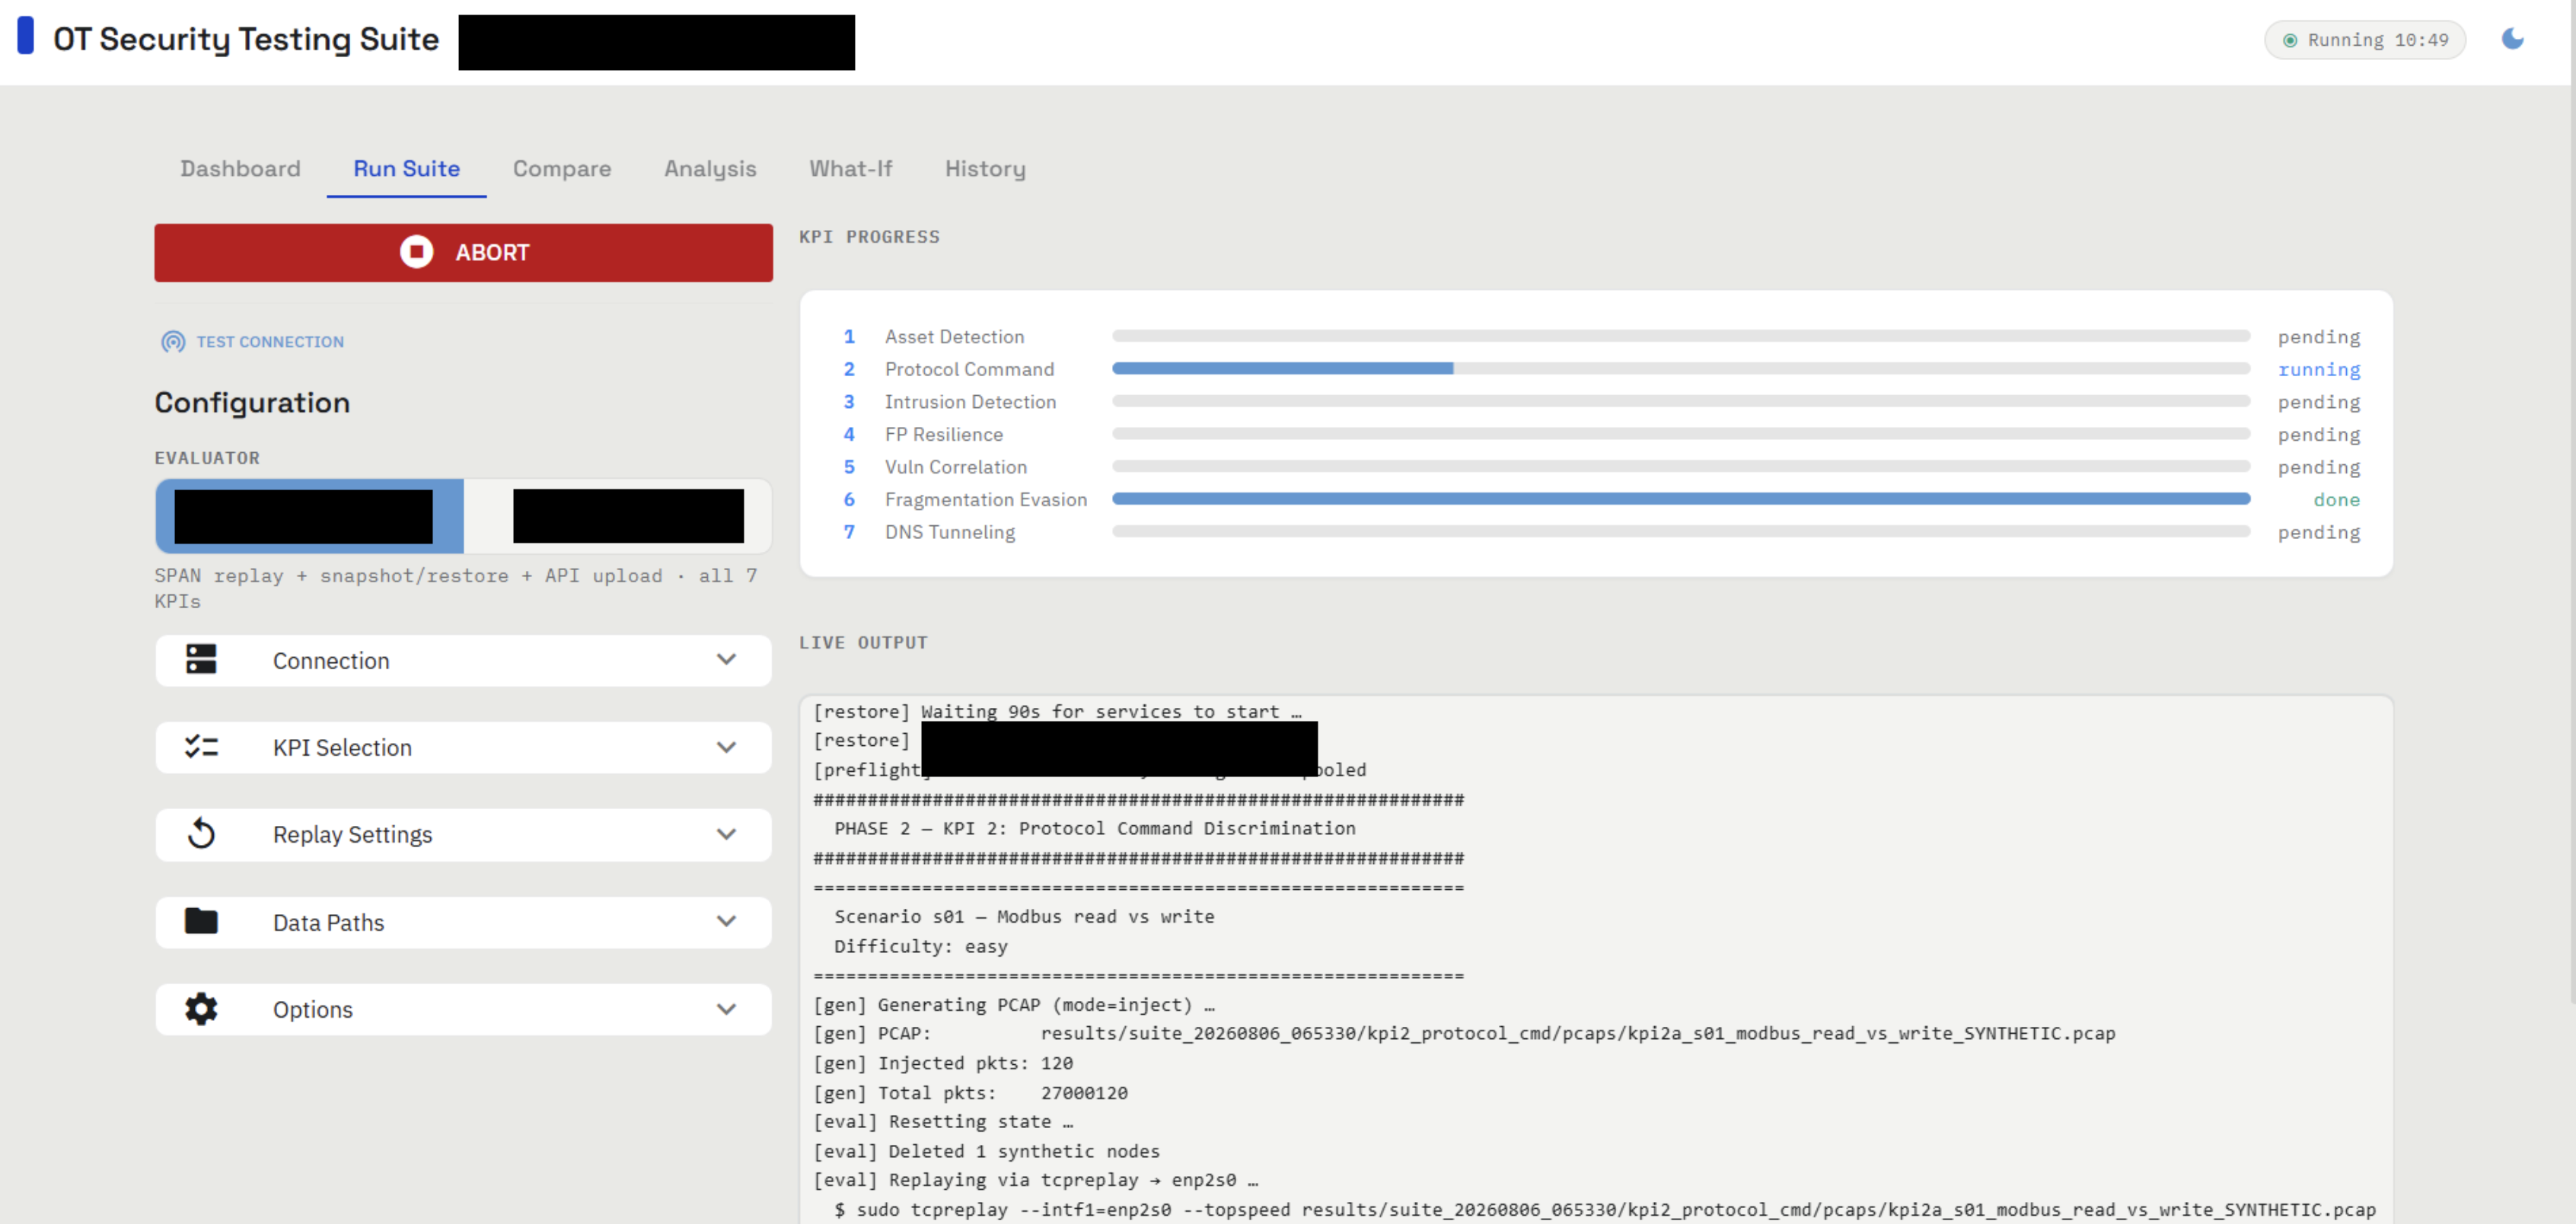Click the KPI Selection checklist icon
The image size is (2576, 1224).
click(201, 746)
